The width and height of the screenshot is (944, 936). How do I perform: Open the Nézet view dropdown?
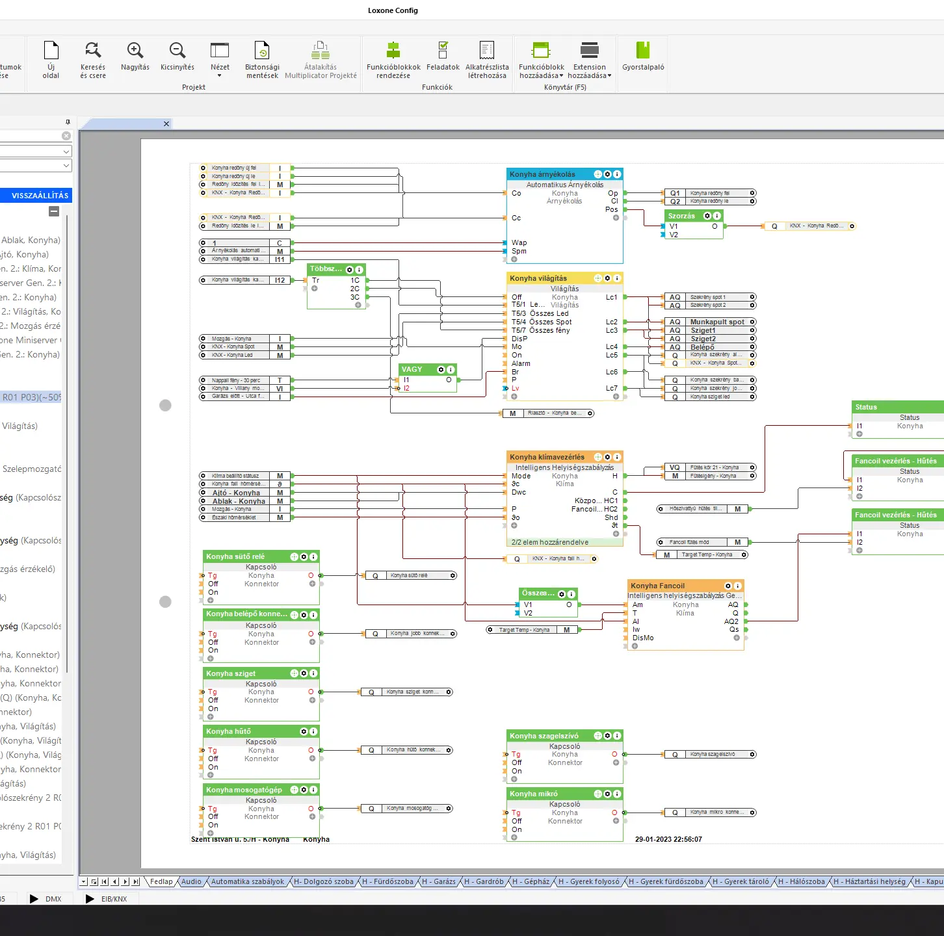tap(220, 59)
